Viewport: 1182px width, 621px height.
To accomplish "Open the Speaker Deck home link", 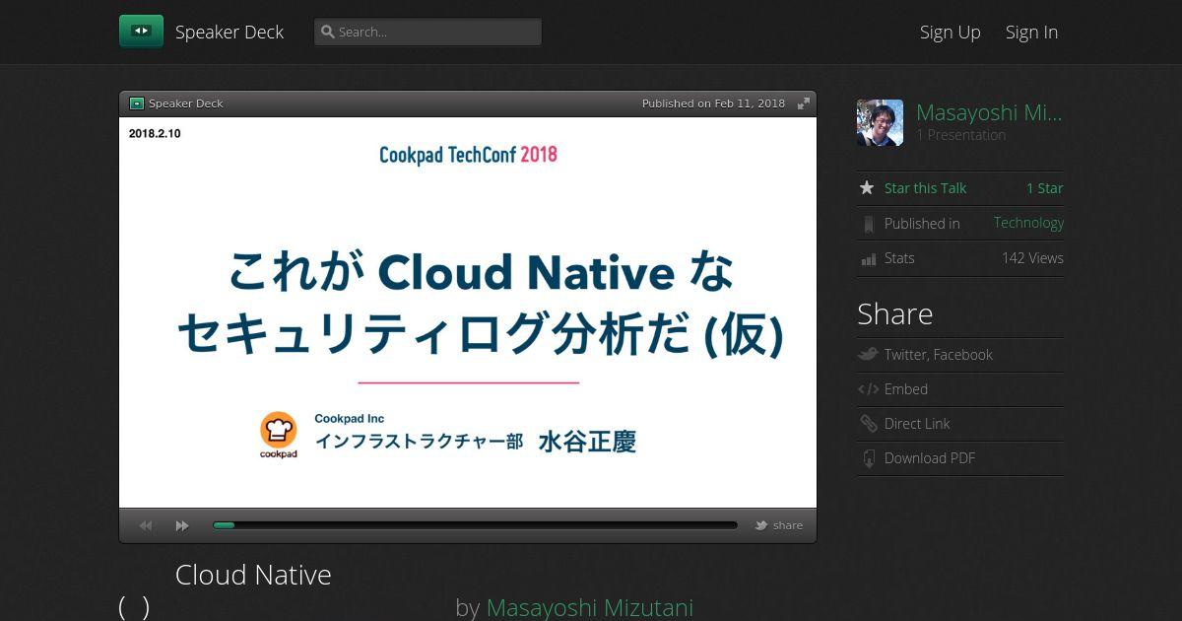I will pyautogui.click(x=230, y=32).
